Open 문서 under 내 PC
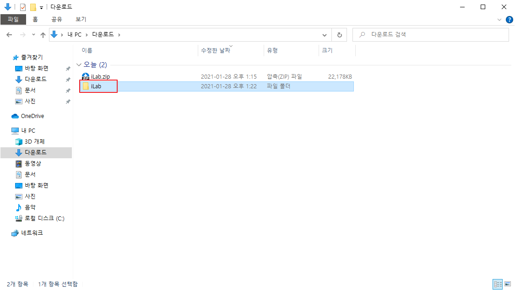Image resolution: width=515 pixels, height=290 pixels. (30, 175)
